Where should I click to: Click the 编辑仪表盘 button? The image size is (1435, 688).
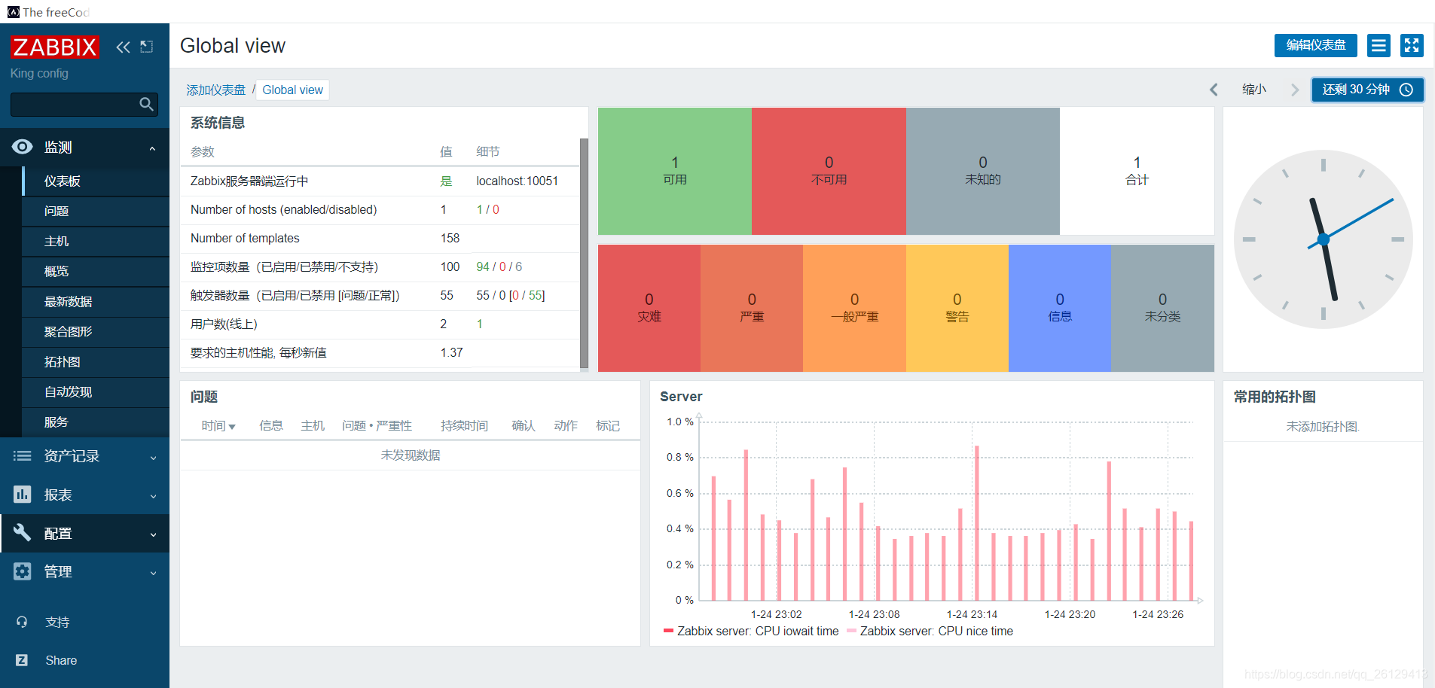click(1315, 45)
